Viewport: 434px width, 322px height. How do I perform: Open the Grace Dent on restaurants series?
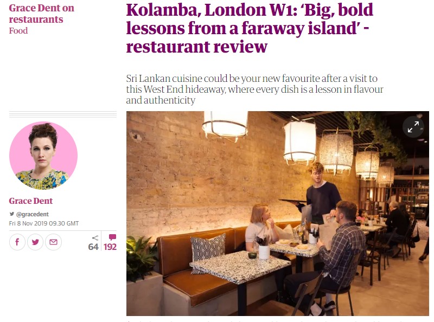pyautogui.click(x=42, y=14)
